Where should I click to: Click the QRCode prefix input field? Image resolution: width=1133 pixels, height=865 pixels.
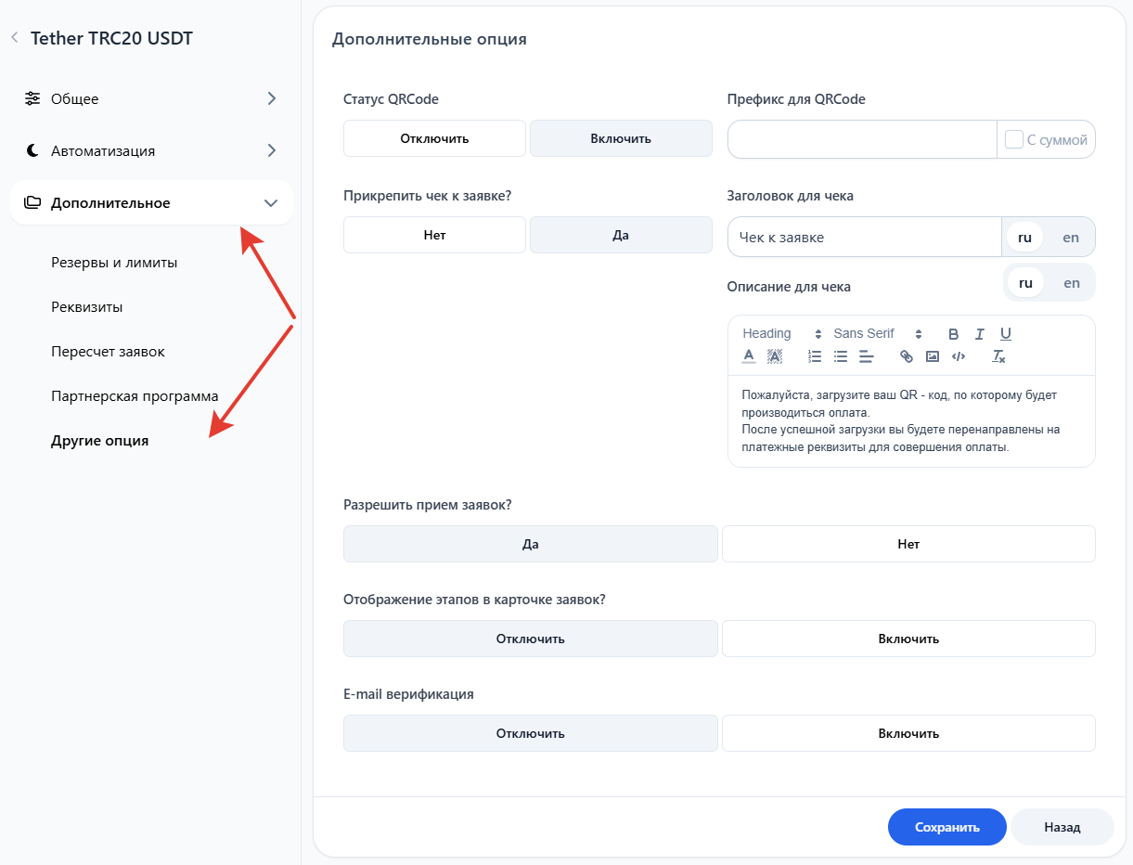(861, 139)
